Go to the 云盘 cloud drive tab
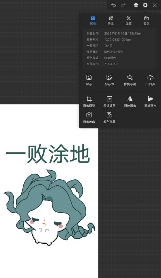The width and height of the screenshot is (161, 278). [x=146, y=21]
